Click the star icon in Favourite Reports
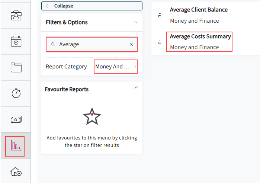The width and height of the screenshot is (260, 183). (92, 116)
